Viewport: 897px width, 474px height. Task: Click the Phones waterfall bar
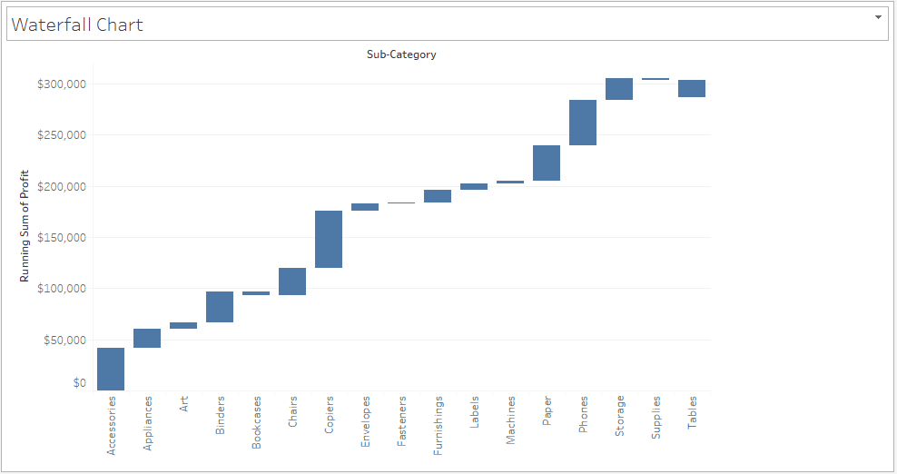pos(583,123)
